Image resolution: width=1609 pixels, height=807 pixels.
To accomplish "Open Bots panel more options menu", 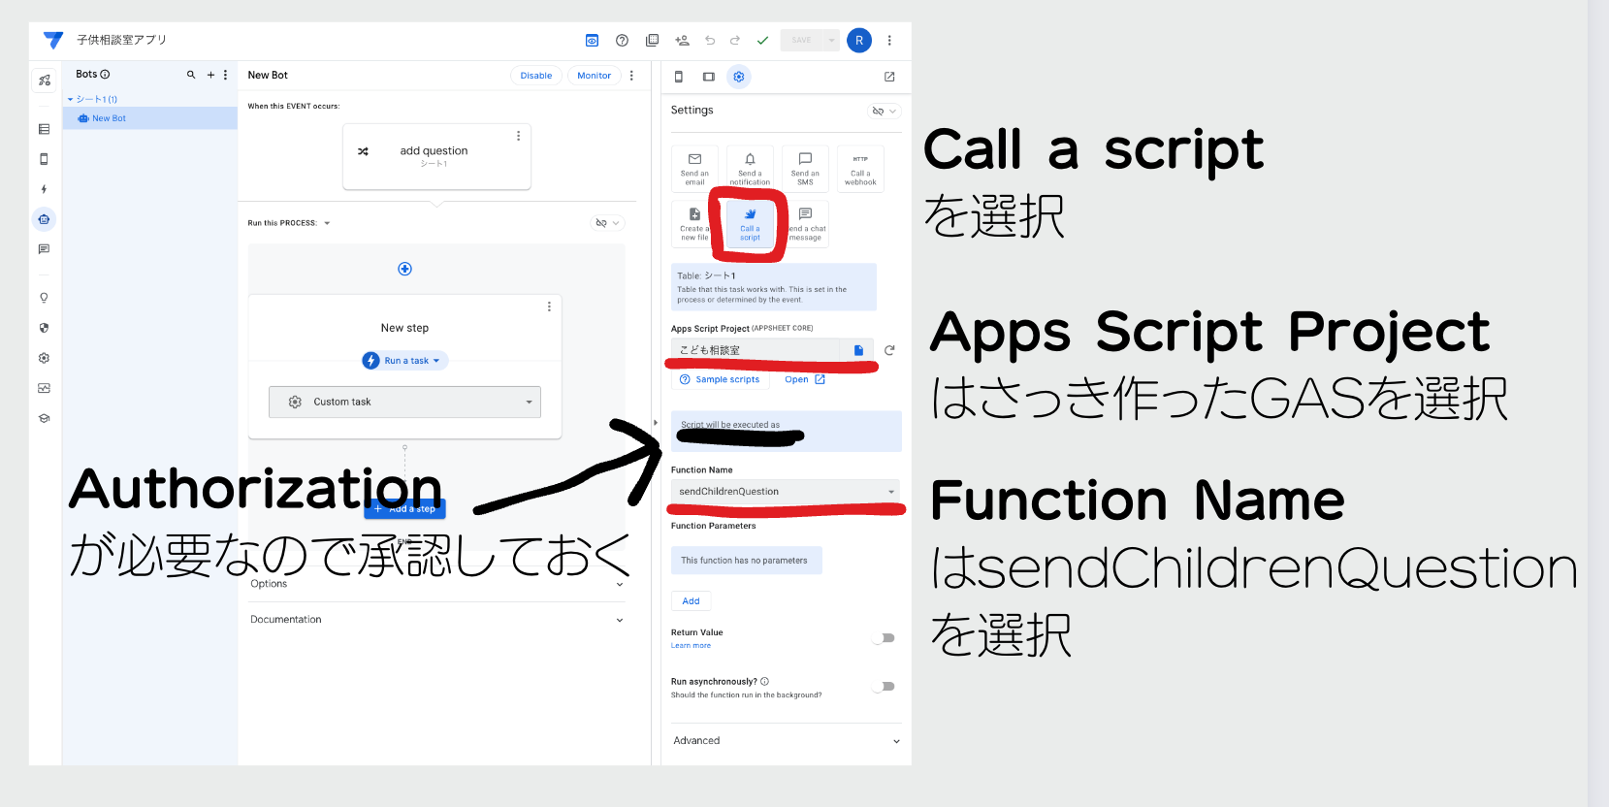I will click(225, 75).
